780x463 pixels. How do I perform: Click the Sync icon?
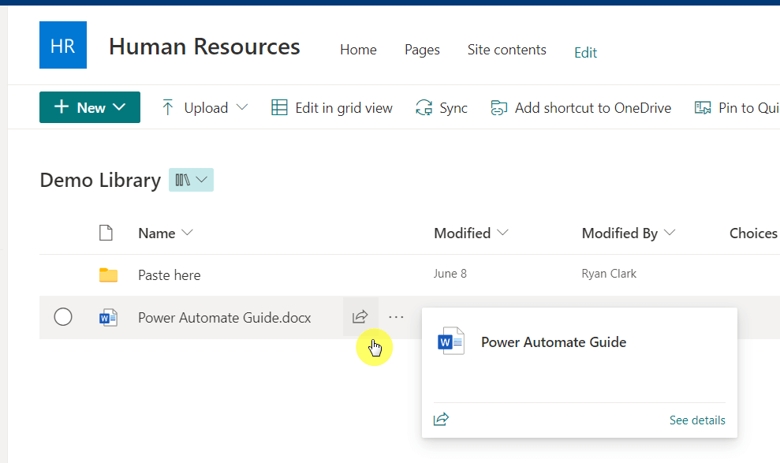pyautogui.click(x=424, y=107)
